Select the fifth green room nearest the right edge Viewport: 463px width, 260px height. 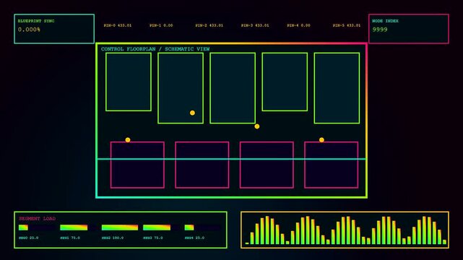coord(337,88)
